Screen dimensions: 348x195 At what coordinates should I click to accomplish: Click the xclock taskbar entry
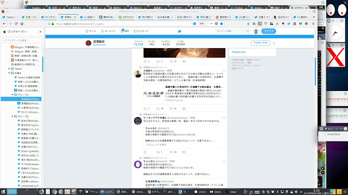200,192
